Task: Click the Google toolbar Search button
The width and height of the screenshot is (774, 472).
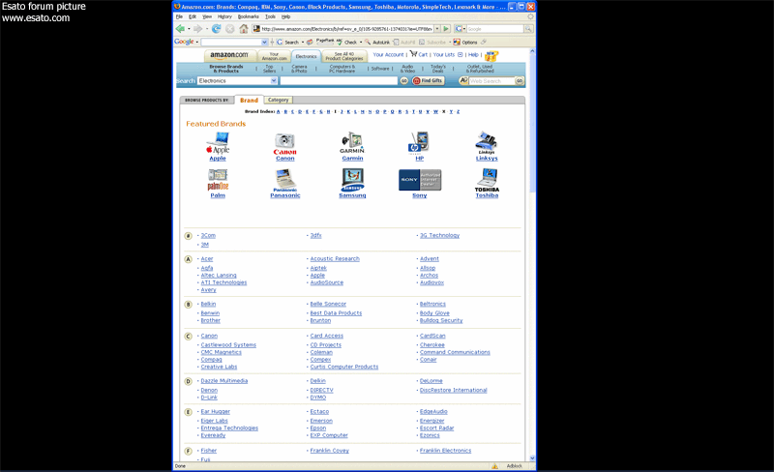Action: point(287,42)
